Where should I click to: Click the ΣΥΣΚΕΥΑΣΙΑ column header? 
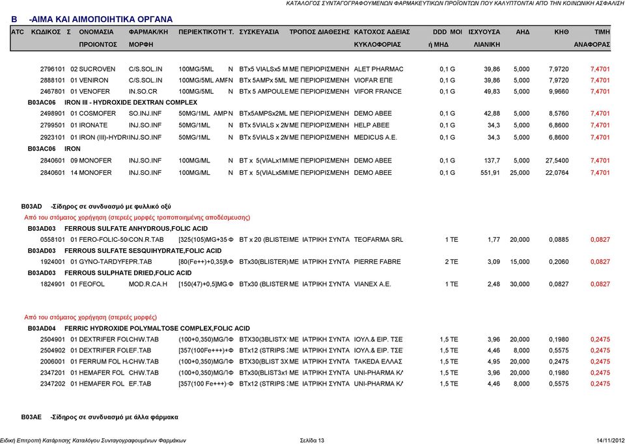pyautogui.click(x=259, y=32)
